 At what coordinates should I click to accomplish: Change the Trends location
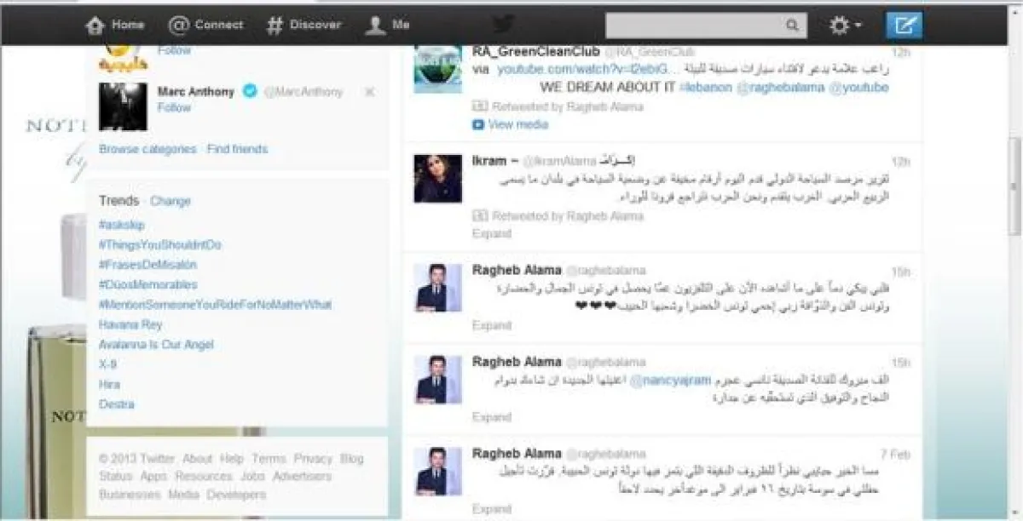point(170,202)
